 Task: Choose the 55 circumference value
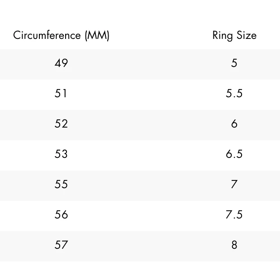pyautogui.click(x=61, y=184)
